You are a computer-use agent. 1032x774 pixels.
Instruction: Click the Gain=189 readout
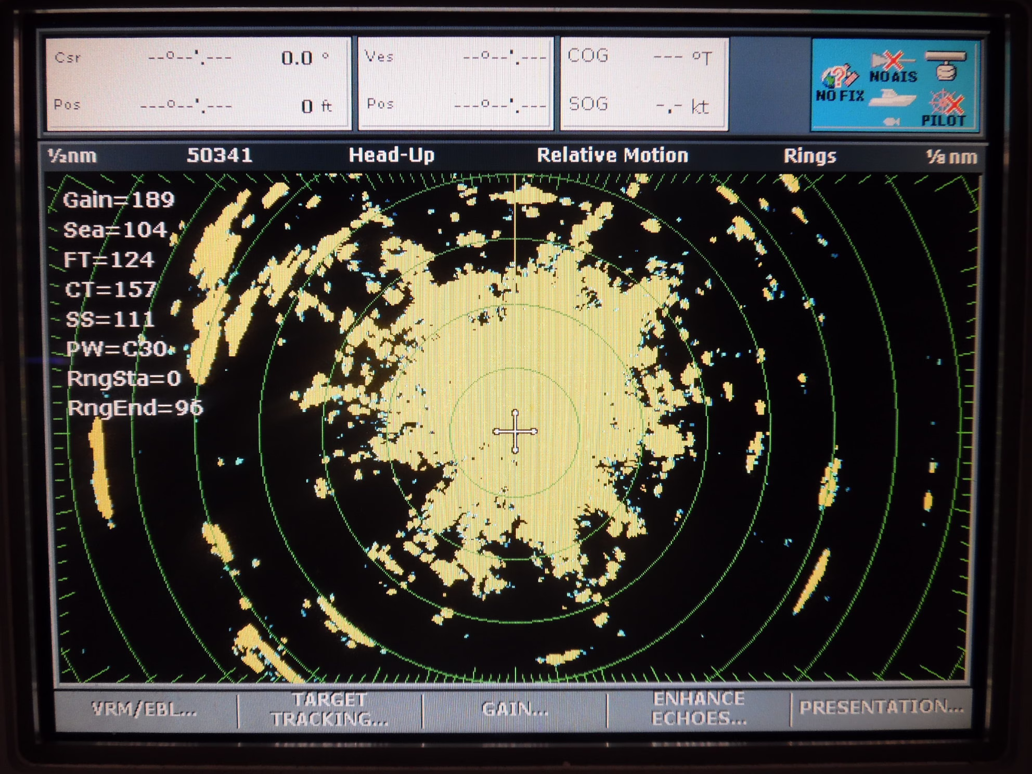click(119, 200)
